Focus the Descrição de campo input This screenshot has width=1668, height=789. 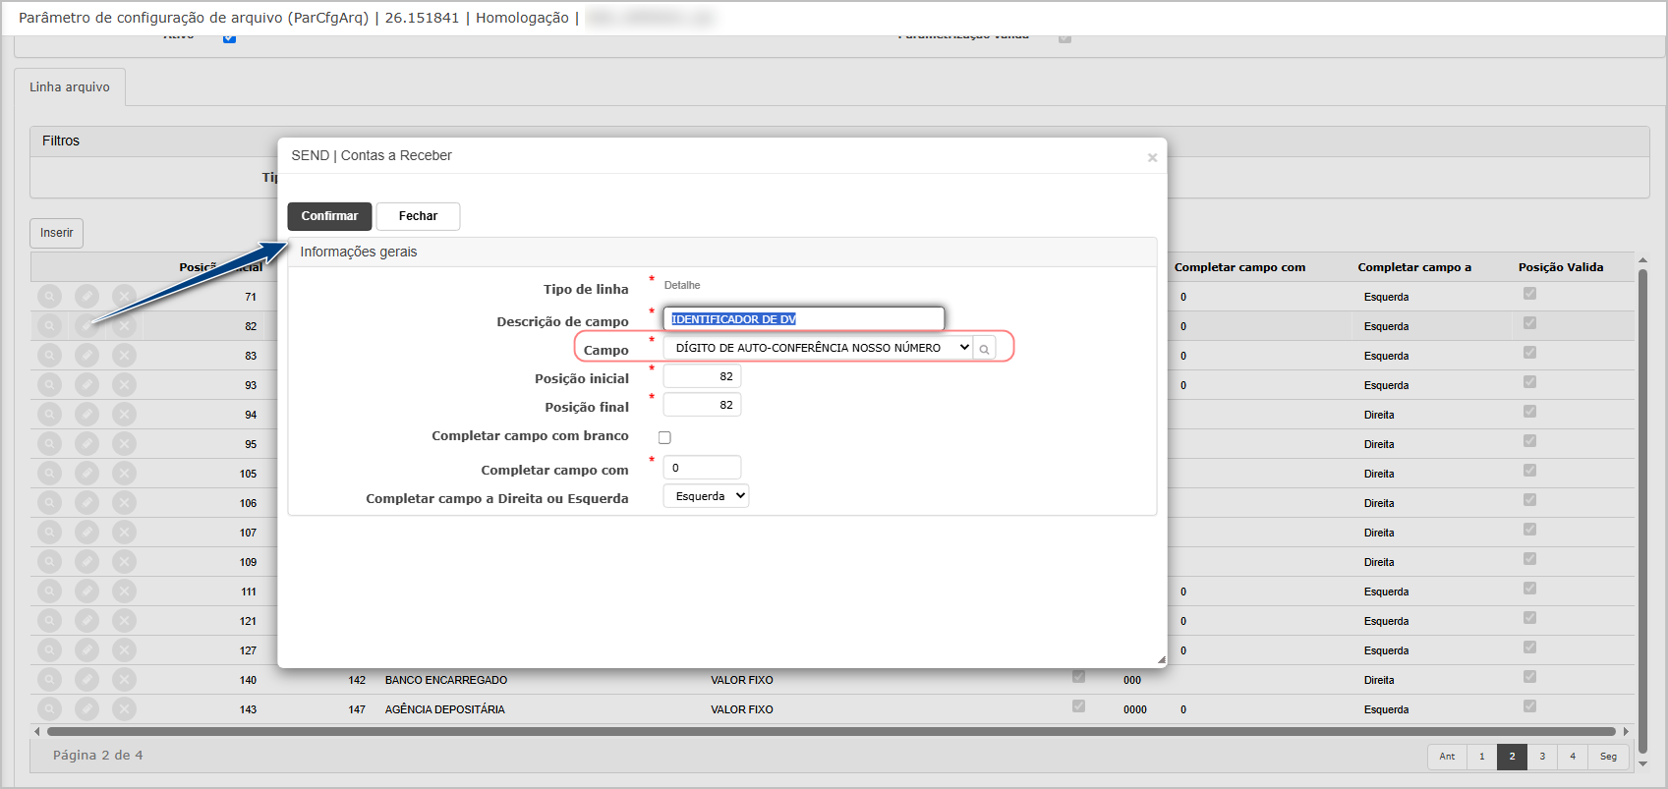click(803, 319)
